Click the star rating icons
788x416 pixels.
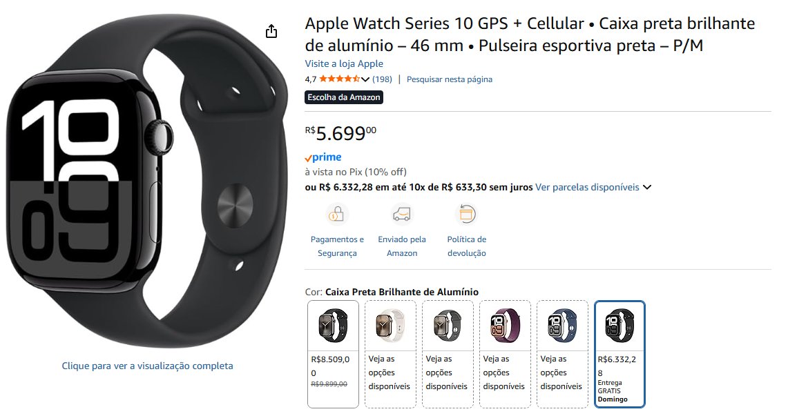(x=339, y=79)
